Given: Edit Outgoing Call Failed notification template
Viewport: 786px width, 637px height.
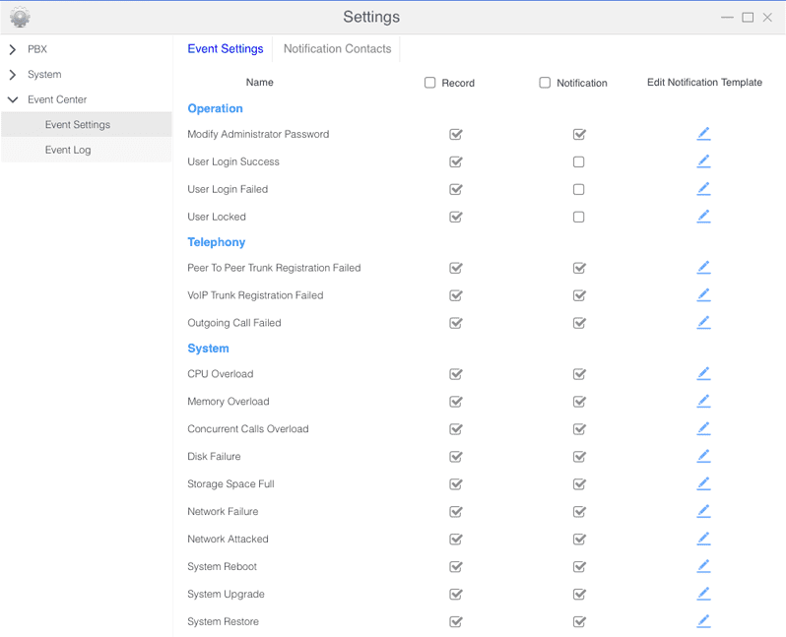Looking at the screenshot, I should click(x=703, y=323).
